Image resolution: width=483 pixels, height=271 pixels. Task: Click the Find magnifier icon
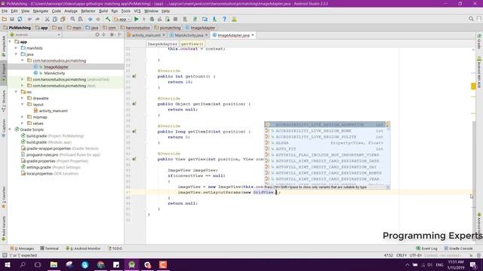tap(72, 19)
